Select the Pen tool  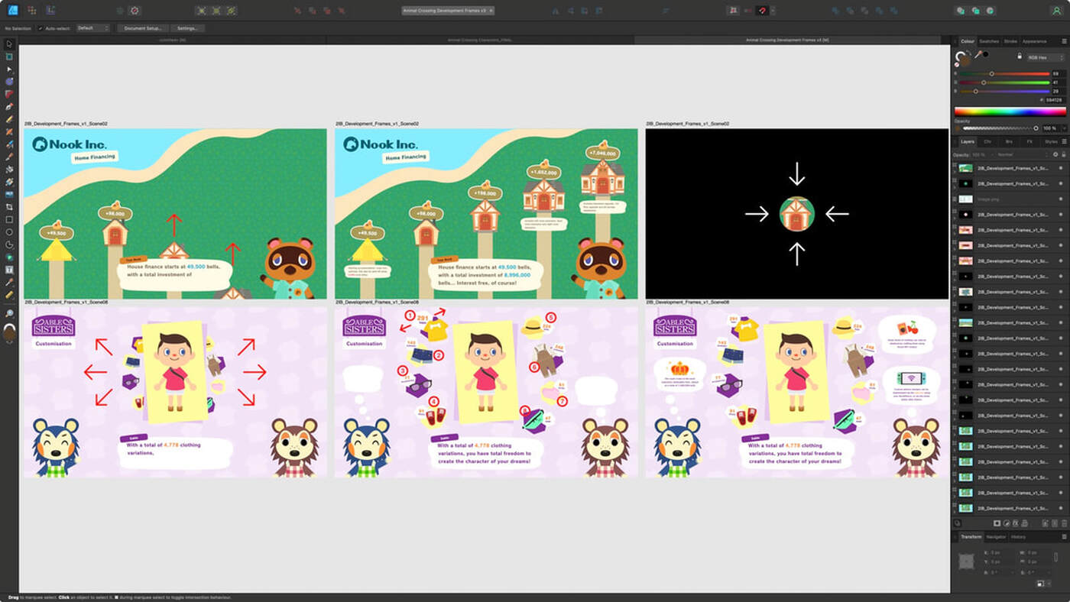click(9, 107)
